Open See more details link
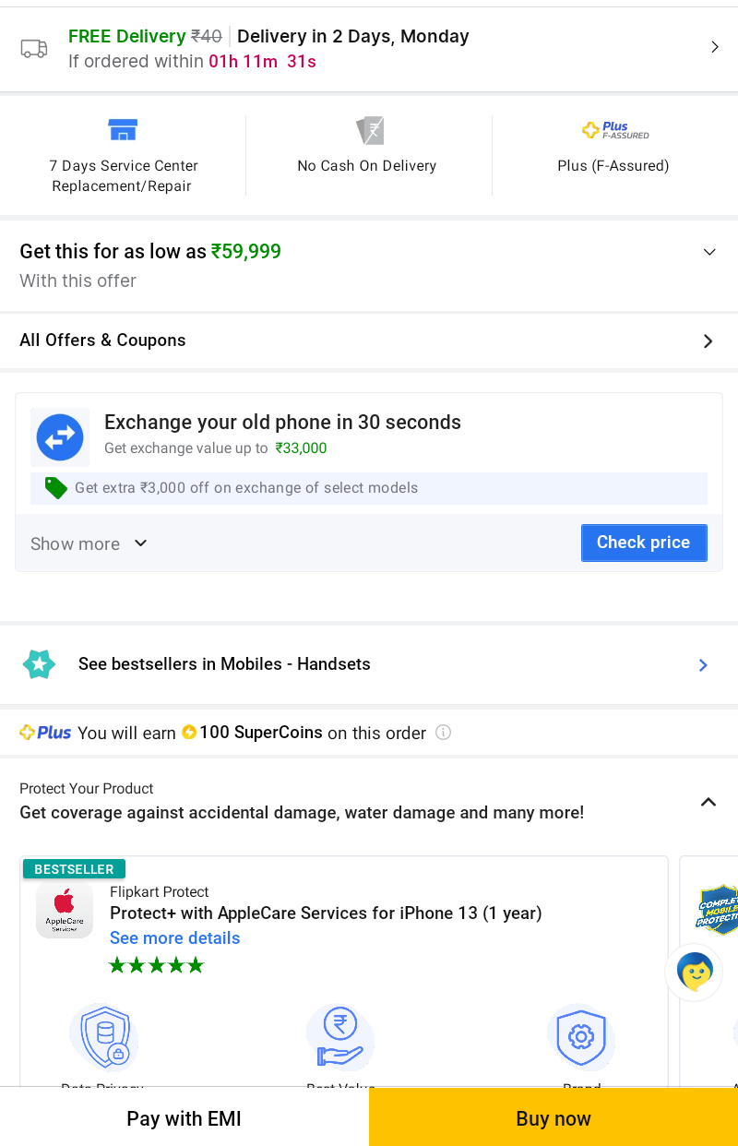Screen dimensions: 738x1146 click(174, 938)
